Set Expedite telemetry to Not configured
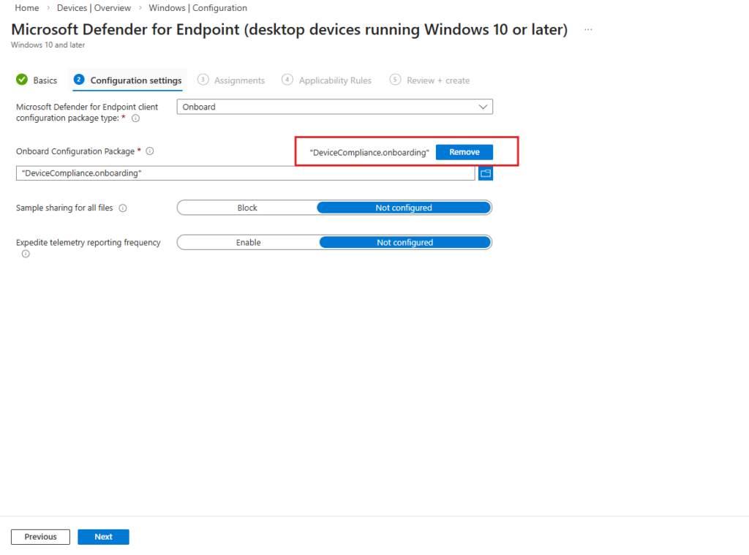749x555 pixels. (x=404, y=242)
